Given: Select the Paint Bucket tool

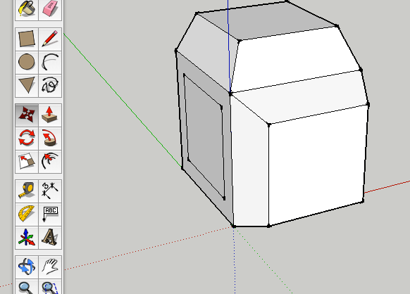Looking at the screenshot, I should [27, 9].
